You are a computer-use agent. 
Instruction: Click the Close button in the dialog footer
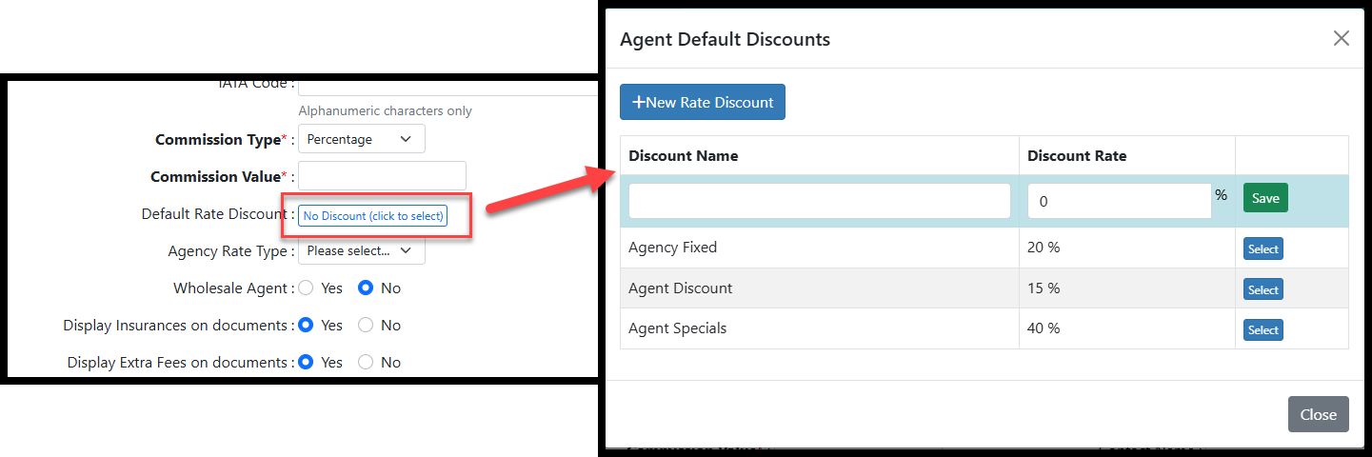click(1318, 414)
